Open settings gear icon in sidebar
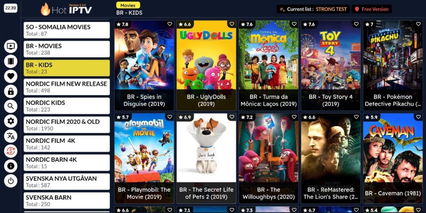This screenshot has height=213, width=426. (x=10, y=121)
